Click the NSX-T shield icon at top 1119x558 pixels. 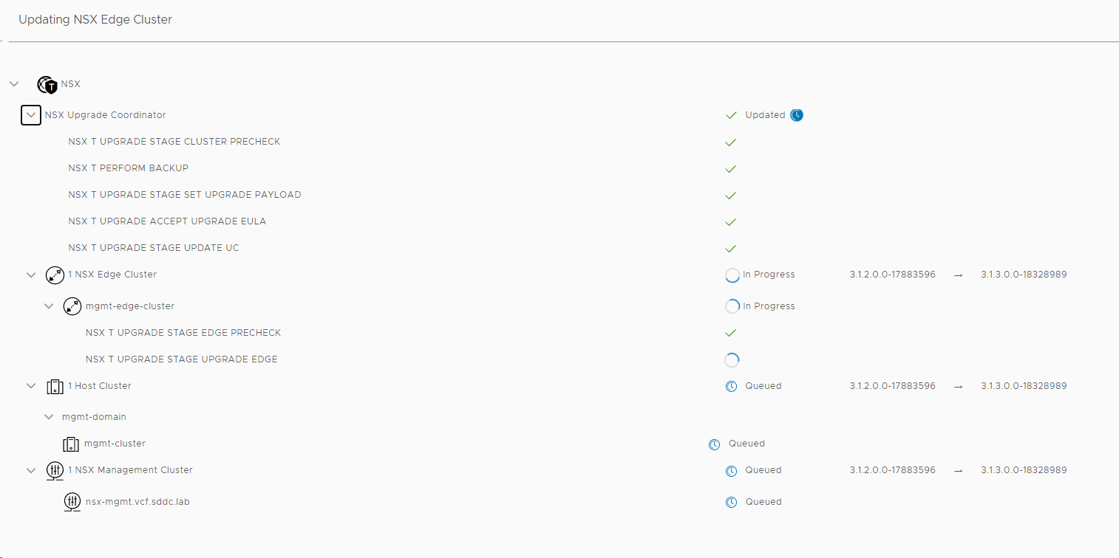(47, 85)
